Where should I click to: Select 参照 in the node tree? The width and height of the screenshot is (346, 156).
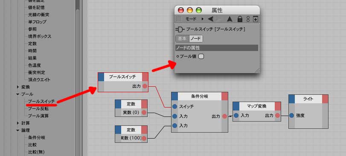tap(32, 29)
